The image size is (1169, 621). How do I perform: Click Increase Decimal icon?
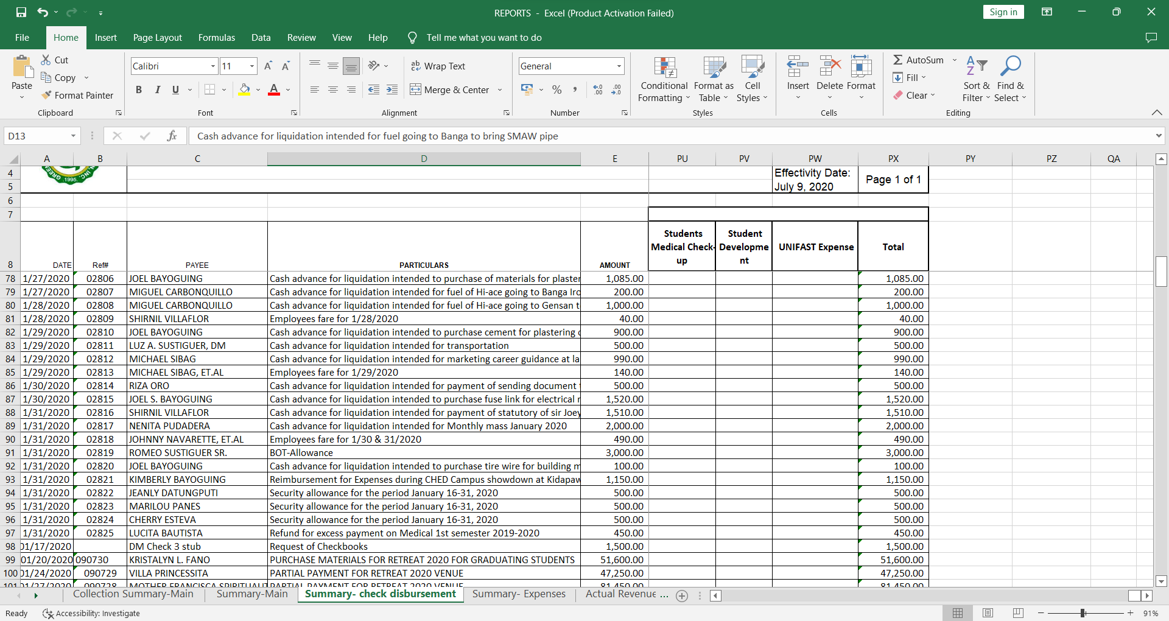598,89
